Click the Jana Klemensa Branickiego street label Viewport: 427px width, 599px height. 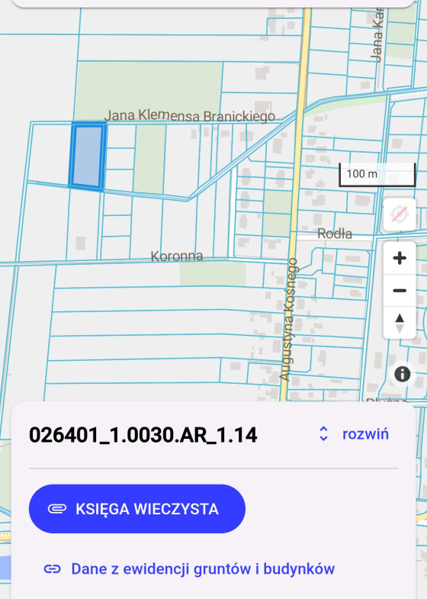click(190, 115)
